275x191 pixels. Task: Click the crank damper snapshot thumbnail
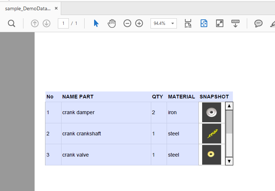pyautogui.click(x=212, y=112)
